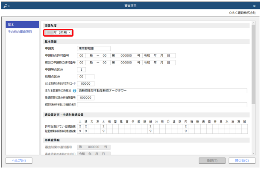Click the empty 経営状況分析を受けた機関の名称 field

(x=162, y=105)
